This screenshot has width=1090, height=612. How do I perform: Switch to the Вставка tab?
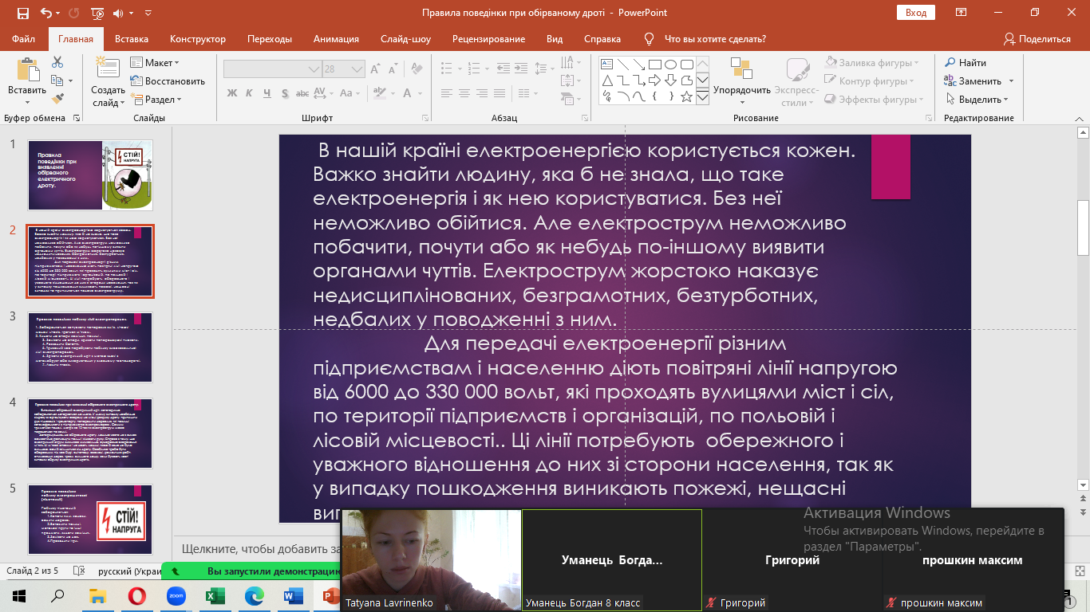click(x=132, y=39)
